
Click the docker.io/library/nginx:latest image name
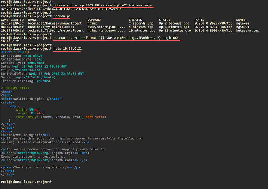point(55,30)
